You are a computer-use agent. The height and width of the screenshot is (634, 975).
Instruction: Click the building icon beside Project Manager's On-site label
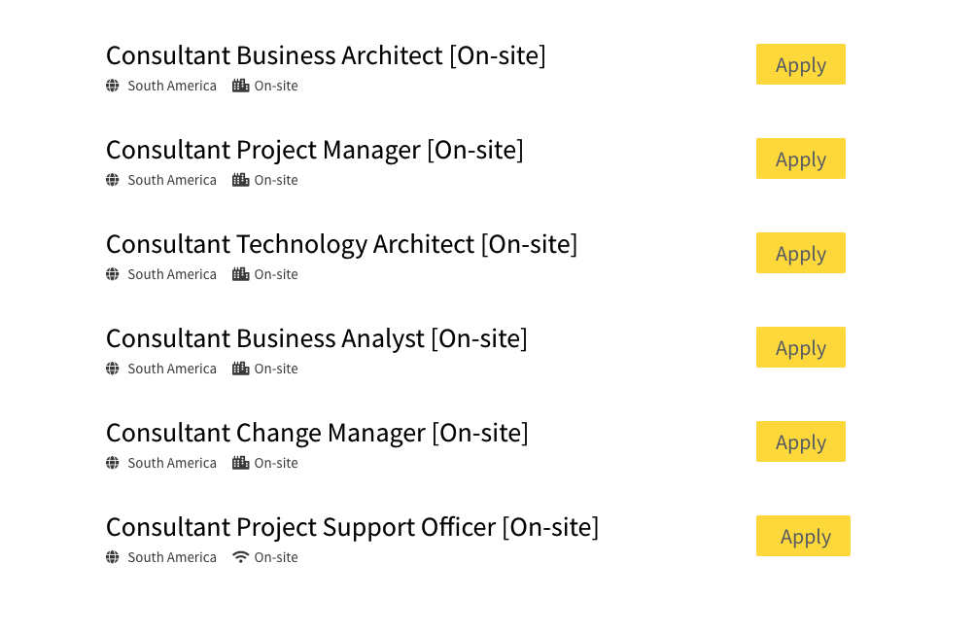tap(239, 180)
